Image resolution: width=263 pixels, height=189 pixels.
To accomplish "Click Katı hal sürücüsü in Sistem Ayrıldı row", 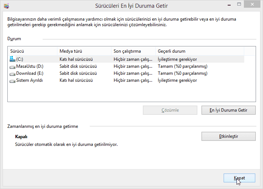I will 76,80.
